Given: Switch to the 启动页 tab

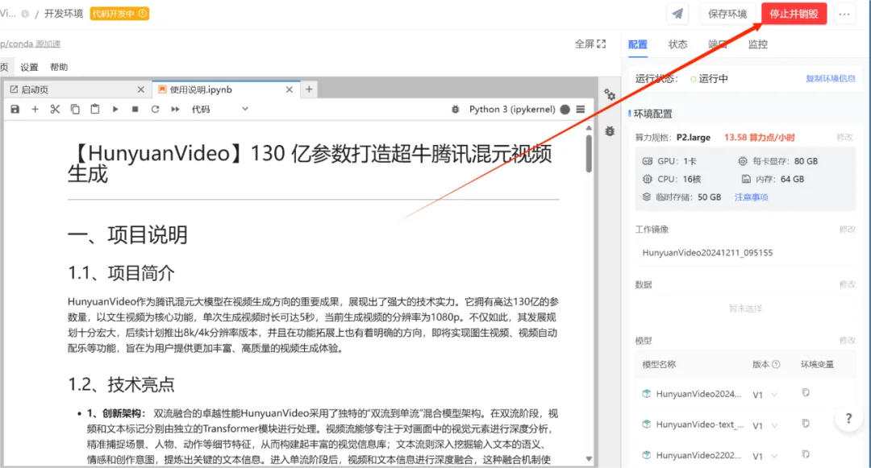Looking at the screenshot, I should tap(77, 90).
